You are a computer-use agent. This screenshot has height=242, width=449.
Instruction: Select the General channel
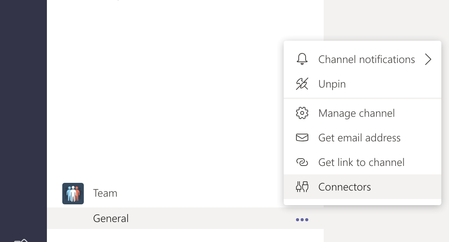185,218
